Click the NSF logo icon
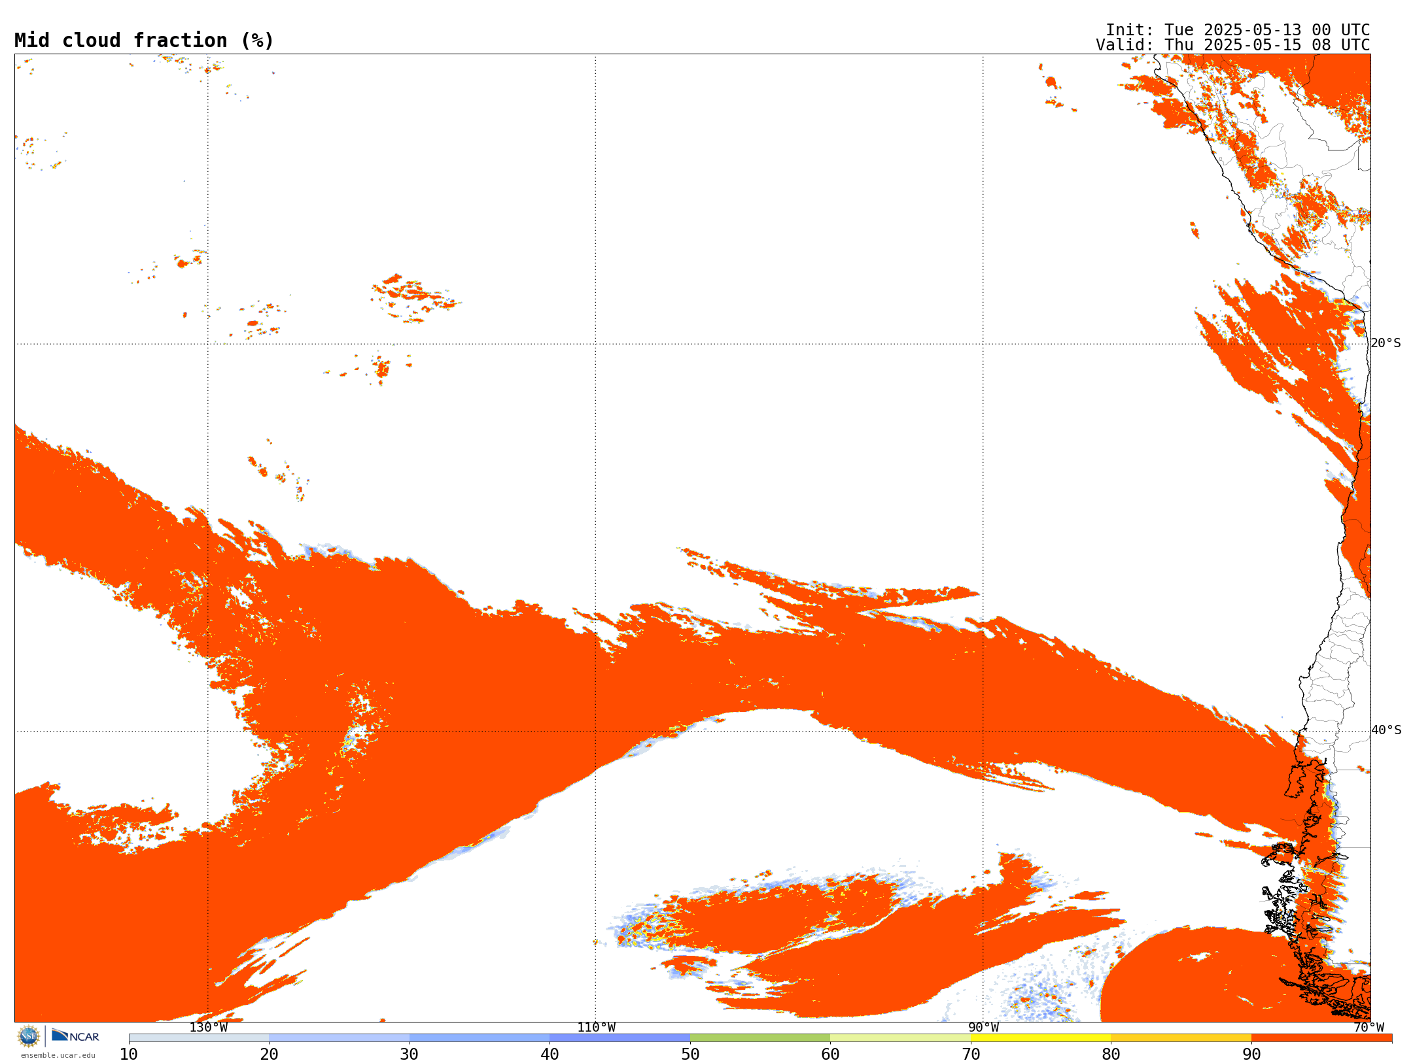The image size is (1413, 1063). click(29, 1036)
